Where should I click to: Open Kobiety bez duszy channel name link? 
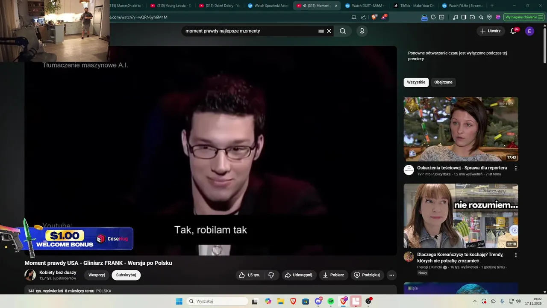58,272
